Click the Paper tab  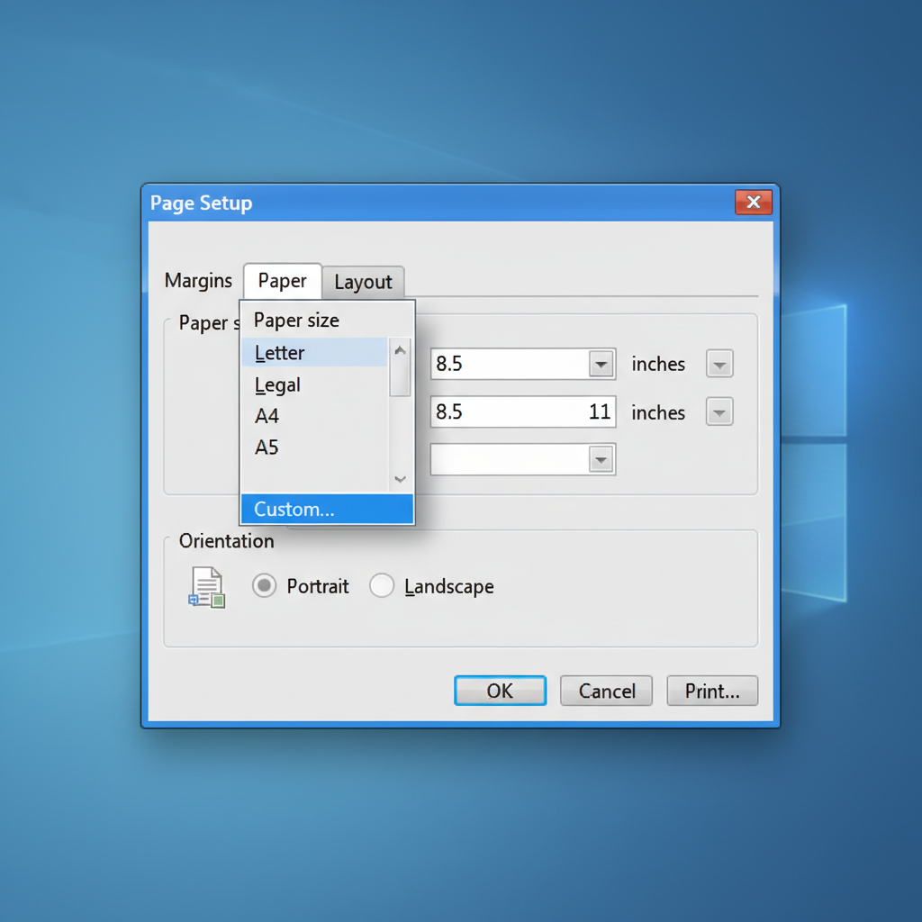[x=282, y=281]
